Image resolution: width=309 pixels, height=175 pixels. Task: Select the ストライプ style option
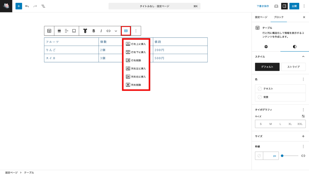pyautogui.click(x=293, y=67)
